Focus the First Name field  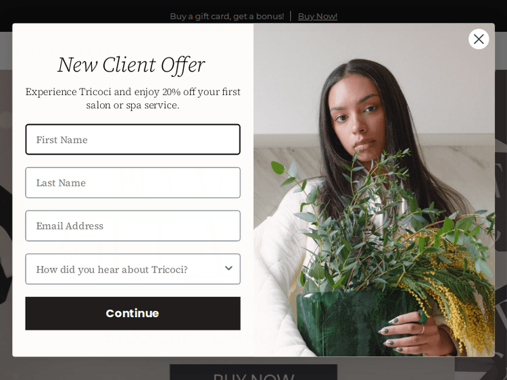coord(133,140)
